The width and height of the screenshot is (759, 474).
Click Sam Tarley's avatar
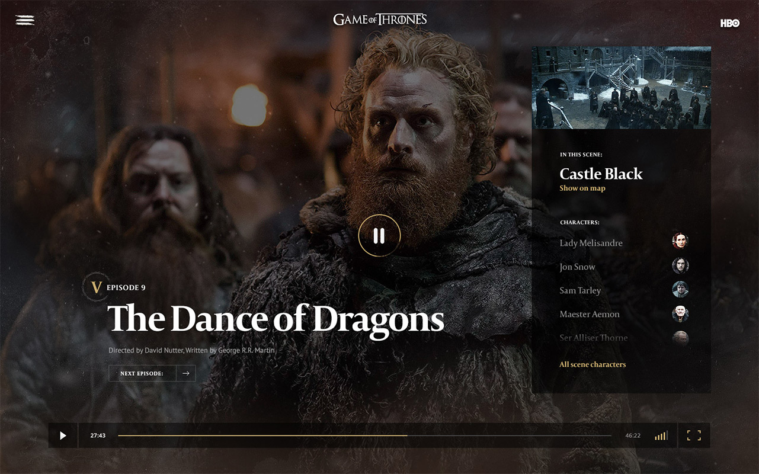(x=680, y=289)
